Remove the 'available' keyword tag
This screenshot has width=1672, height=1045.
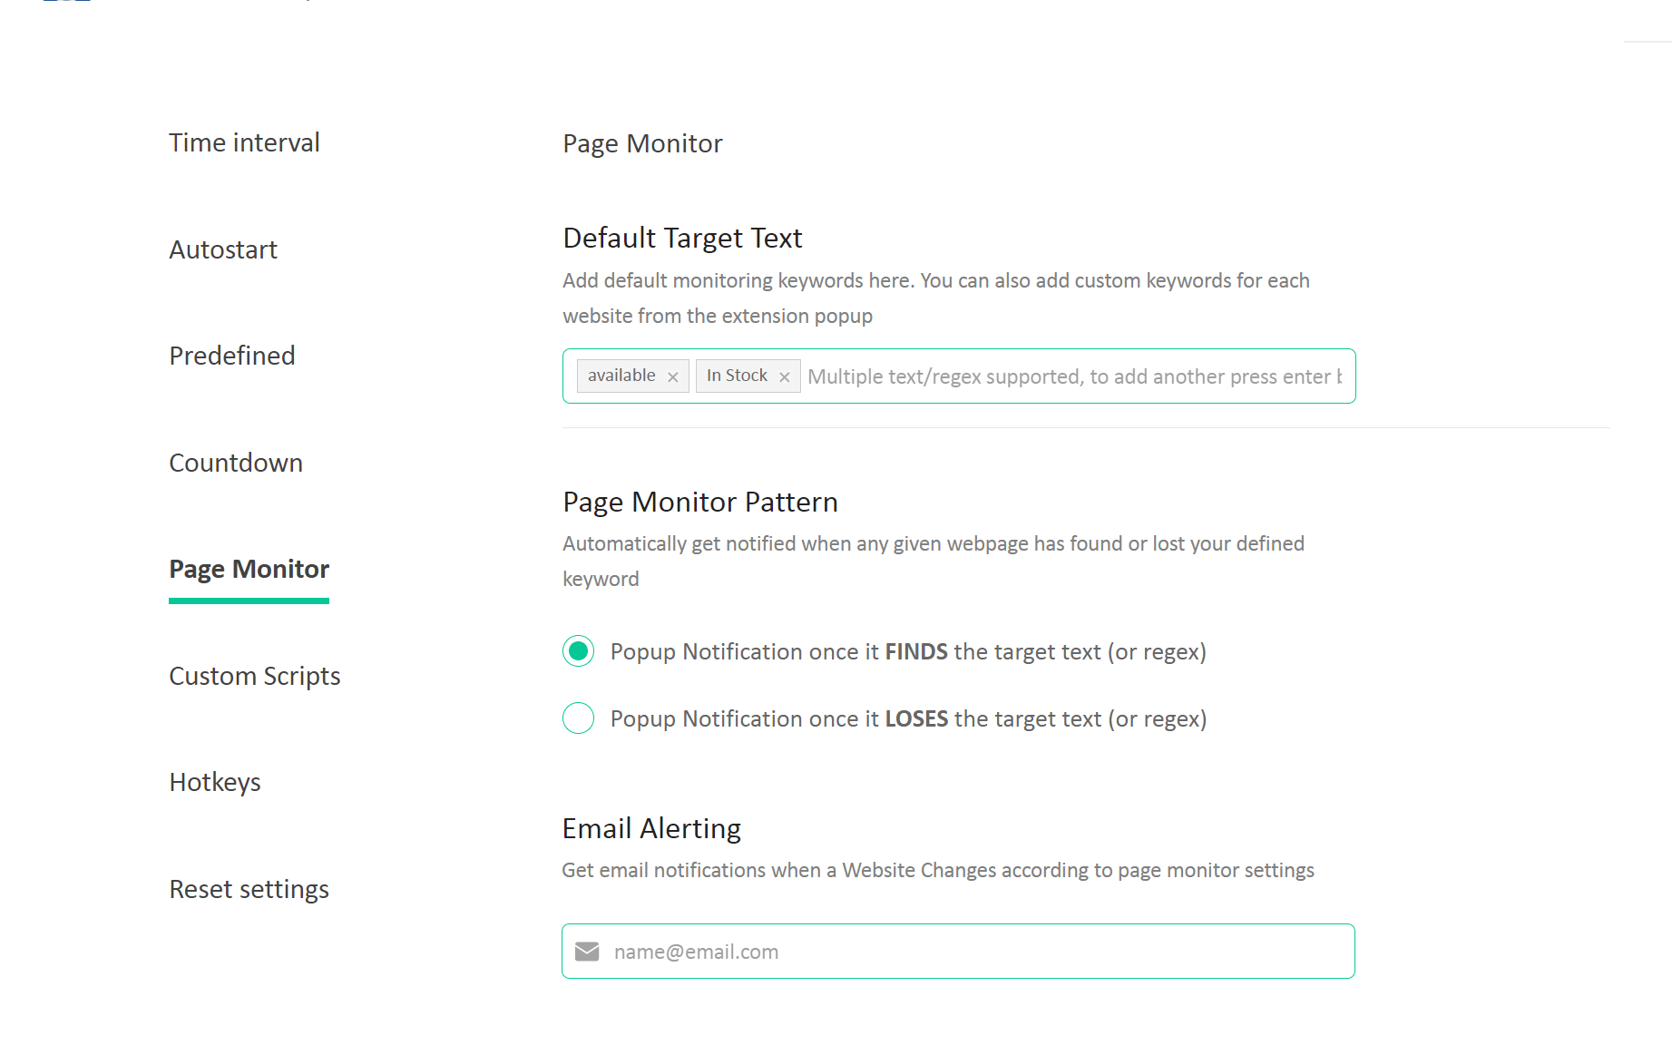pos(673,377)
